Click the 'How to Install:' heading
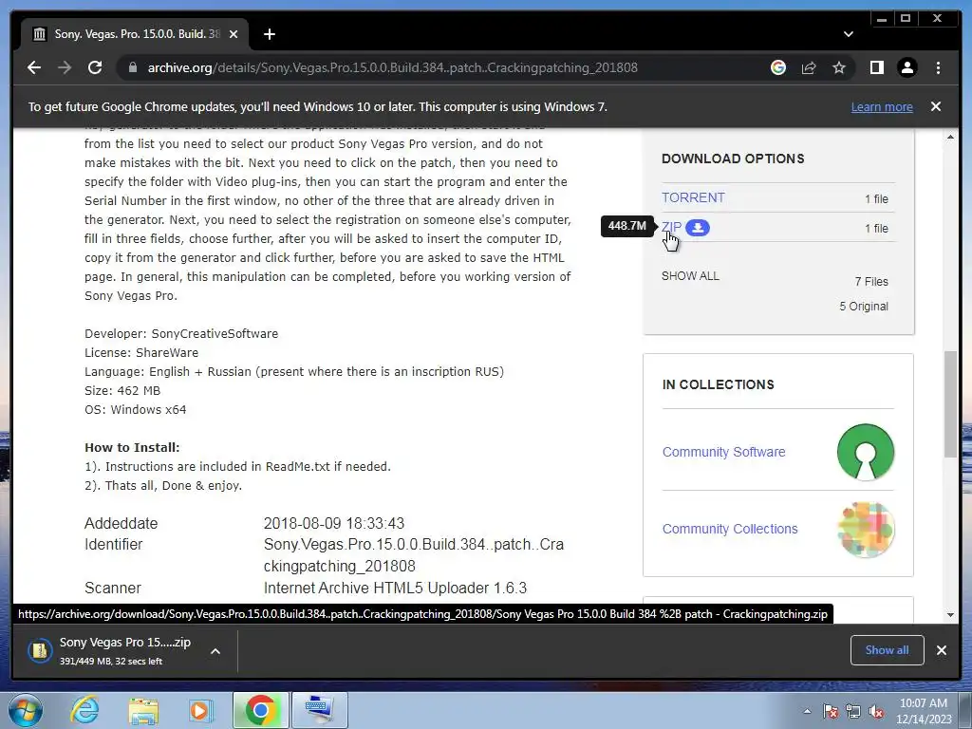The image size is (972, 729). (x=132, y=448)
